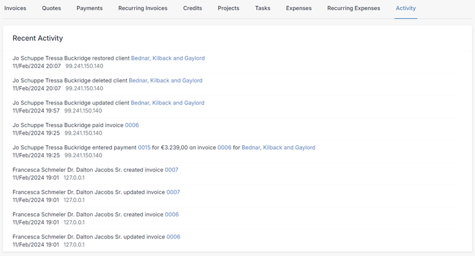The image size is (475, 256).
Task: Open the Quotes tab
Action: (x=52, y=8)
